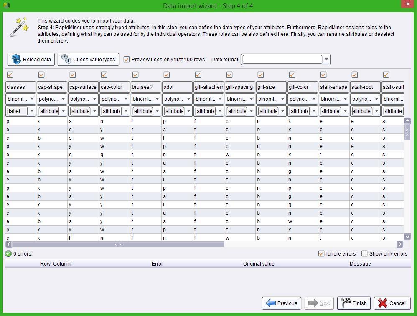Click the horizontal scrollbar left arrow

point(8,244)
